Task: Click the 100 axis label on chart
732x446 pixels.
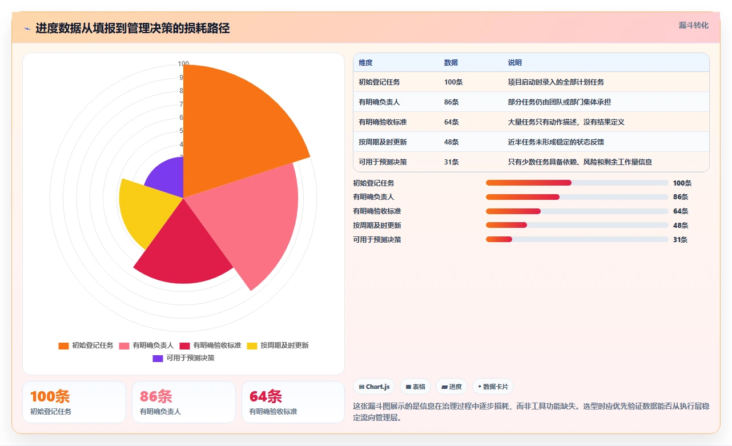Action: click(x=183, y=64)
